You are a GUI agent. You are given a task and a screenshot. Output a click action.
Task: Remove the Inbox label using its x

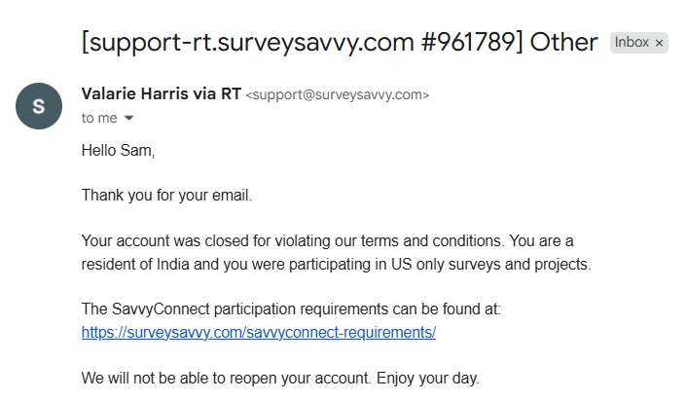click(x=659, y=43)
